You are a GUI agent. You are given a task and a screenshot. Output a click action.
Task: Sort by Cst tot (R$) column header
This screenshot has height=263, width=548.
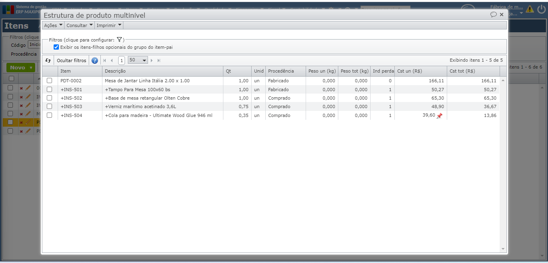[x=473, y=71]
